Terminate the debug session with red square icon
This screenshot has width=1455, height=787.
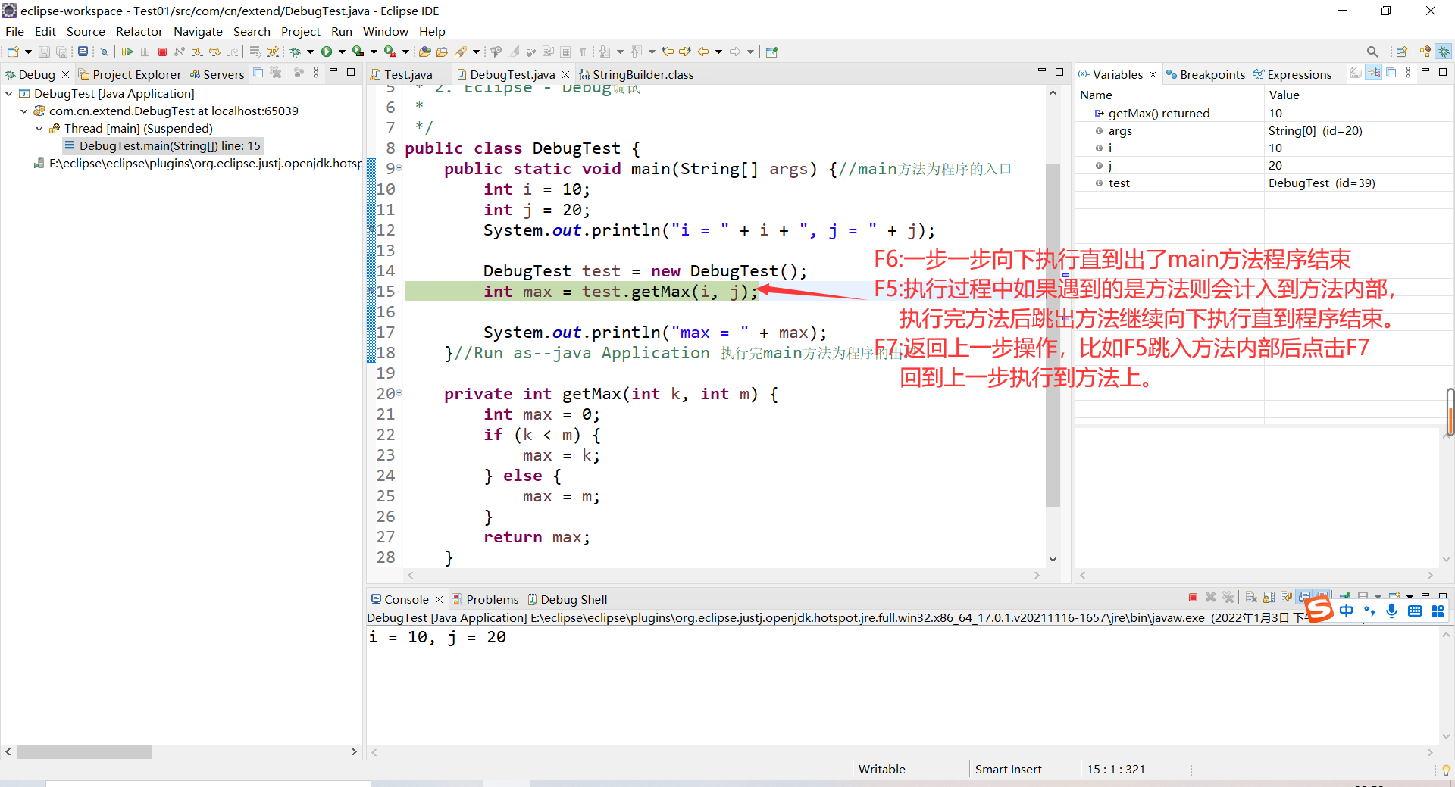(x=162, y=51)
